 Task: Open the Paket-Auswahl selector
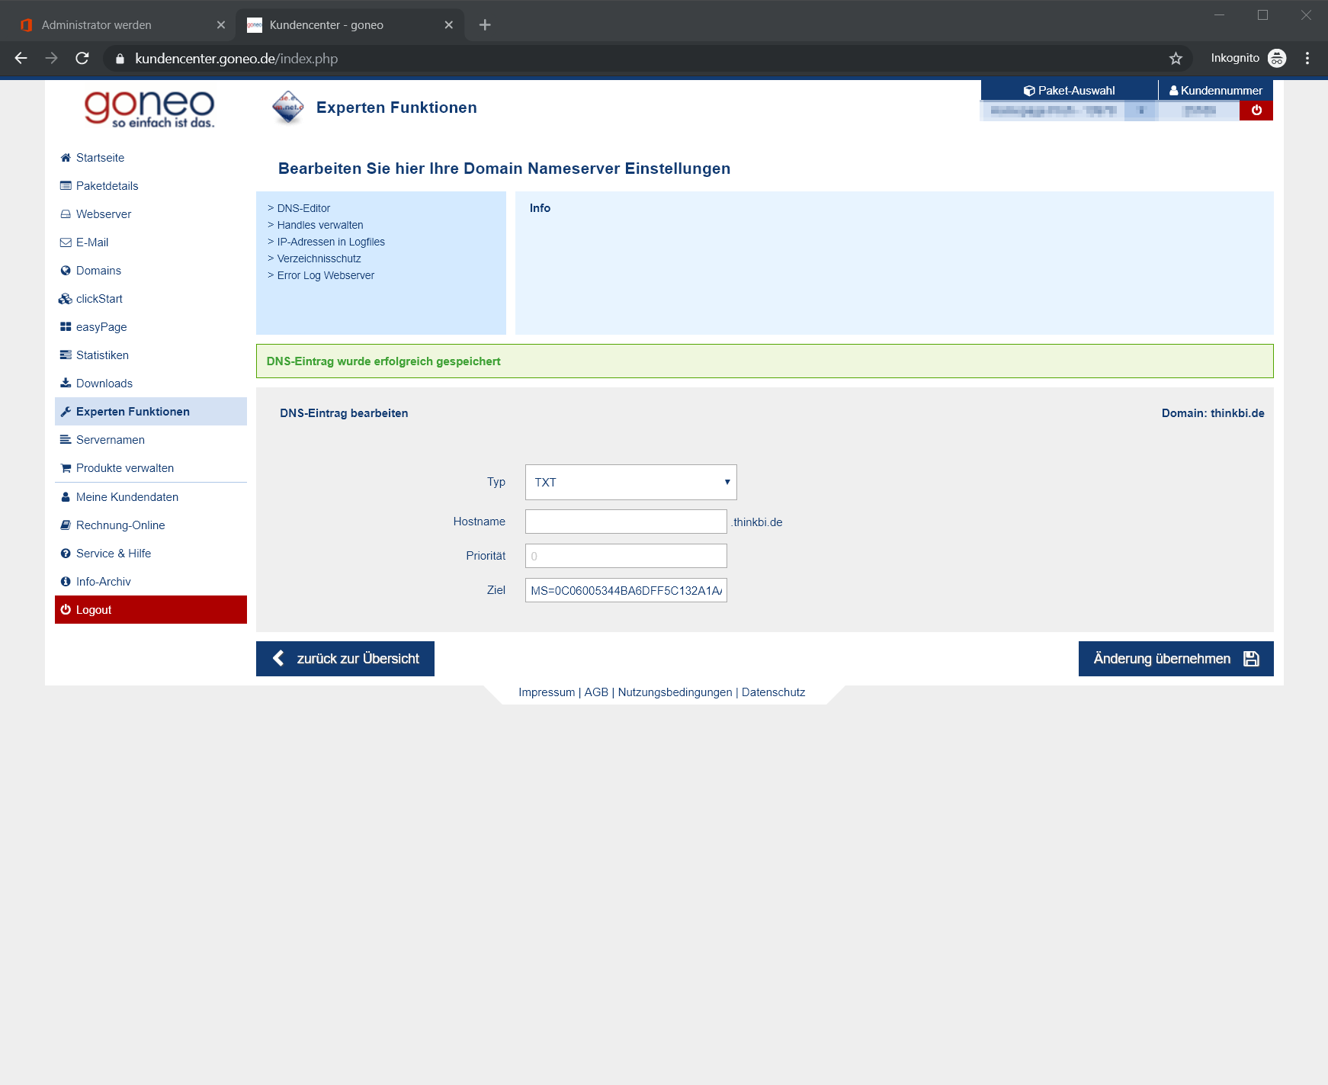click(x=1069, y=91)
